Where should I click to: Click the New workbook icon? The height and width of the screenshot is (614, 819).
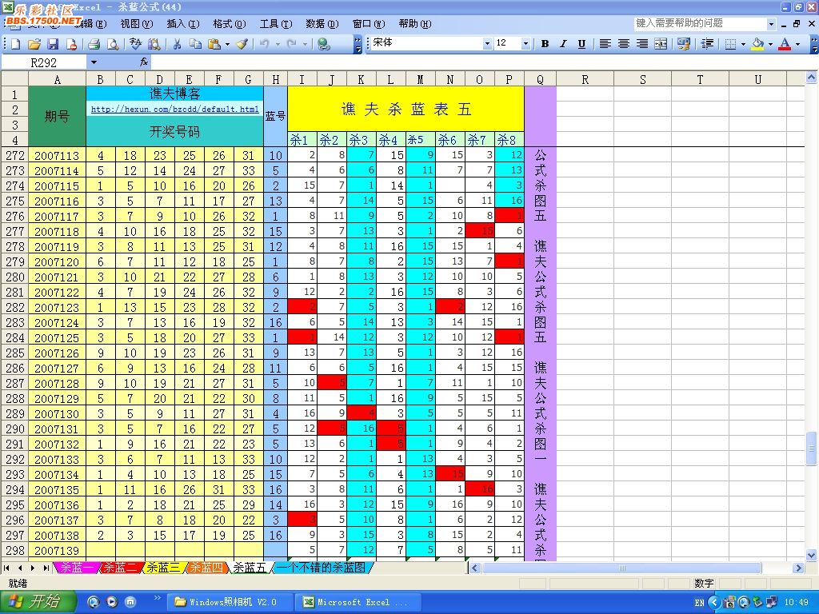pyautogui.click(x=16, y=45)
